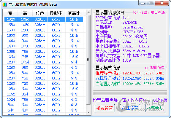The image size is (171, 118).
Task: Select the 1400 x 1050 row
Action: click(x=44, y=46)
